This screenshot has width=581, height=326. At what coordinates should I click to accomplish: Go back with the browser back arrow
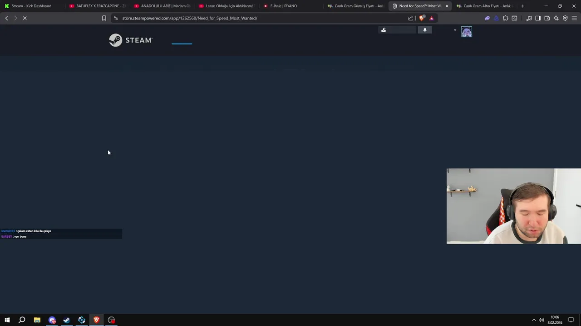tap(6, 18)
